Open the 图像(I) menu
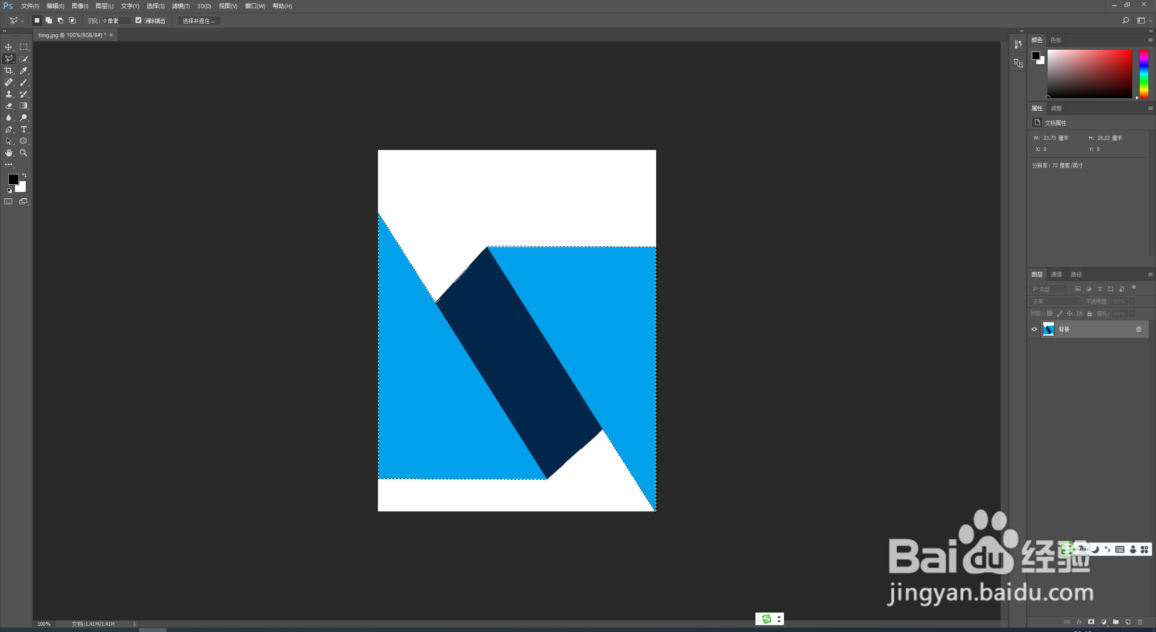Viewport: 1156px width, 632px height. click(80, 6)
